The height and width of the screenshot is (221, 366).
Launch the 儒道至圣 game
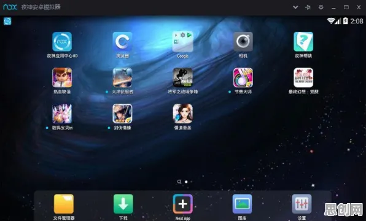[183, 114]
